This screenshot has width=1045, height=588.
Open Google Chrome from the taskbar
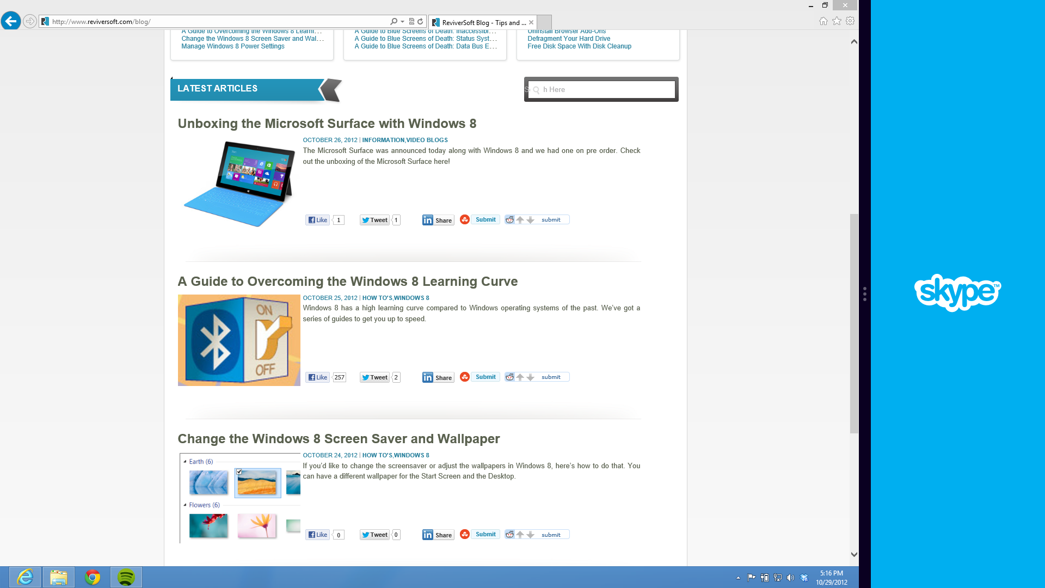93,577
